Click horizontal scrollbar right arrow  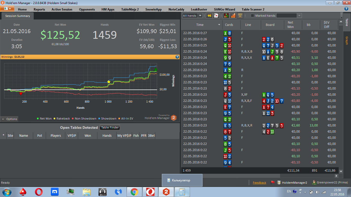pos(337,176)
